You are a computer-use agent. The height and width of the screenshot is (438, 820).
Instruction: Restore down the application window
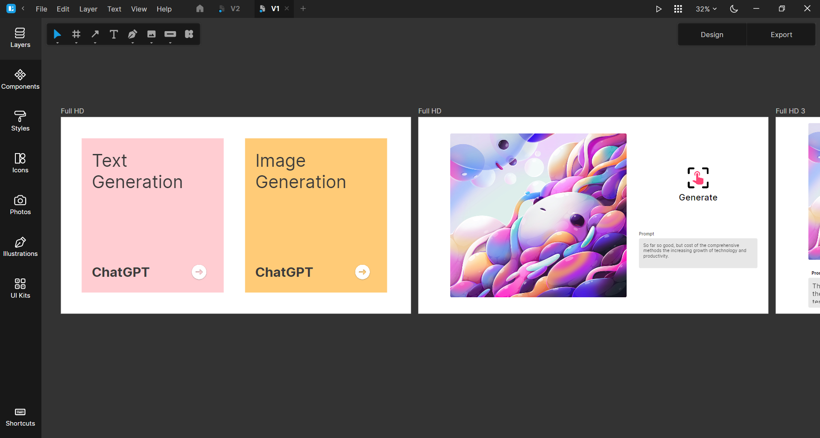pos(782,9)
